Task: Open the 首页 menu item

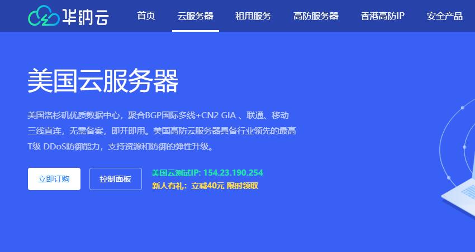Action: coord(146,16)
